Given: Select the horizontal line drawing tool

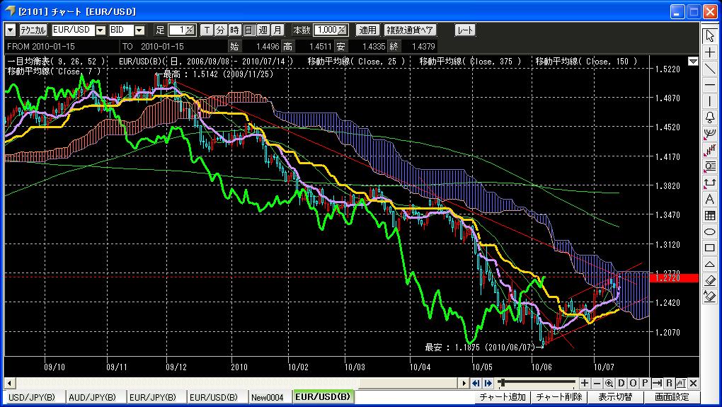Looking at the screenshot, I should [709, 85].
